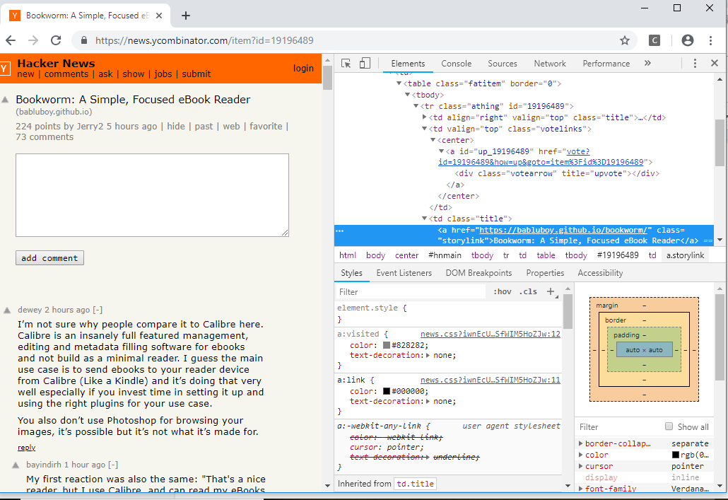
Task: Switch to the Console tab
Action: [x=456, y=64]
